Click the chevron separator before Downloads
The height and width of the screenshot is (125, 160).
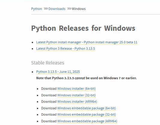click(46, 9)
